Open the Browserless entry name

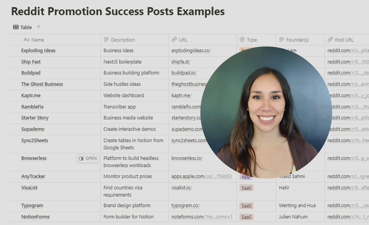pos(34,158)
